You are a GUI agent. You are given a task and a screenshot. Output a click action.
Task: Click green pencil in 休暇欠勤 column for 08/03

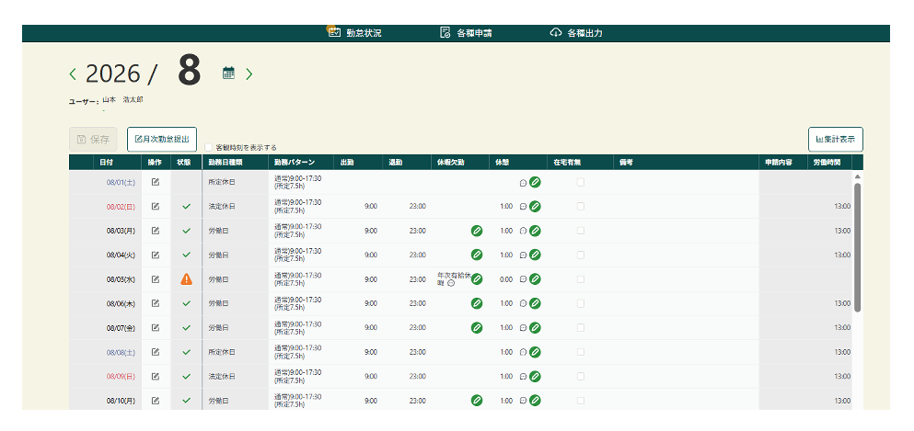click(477, 231)
